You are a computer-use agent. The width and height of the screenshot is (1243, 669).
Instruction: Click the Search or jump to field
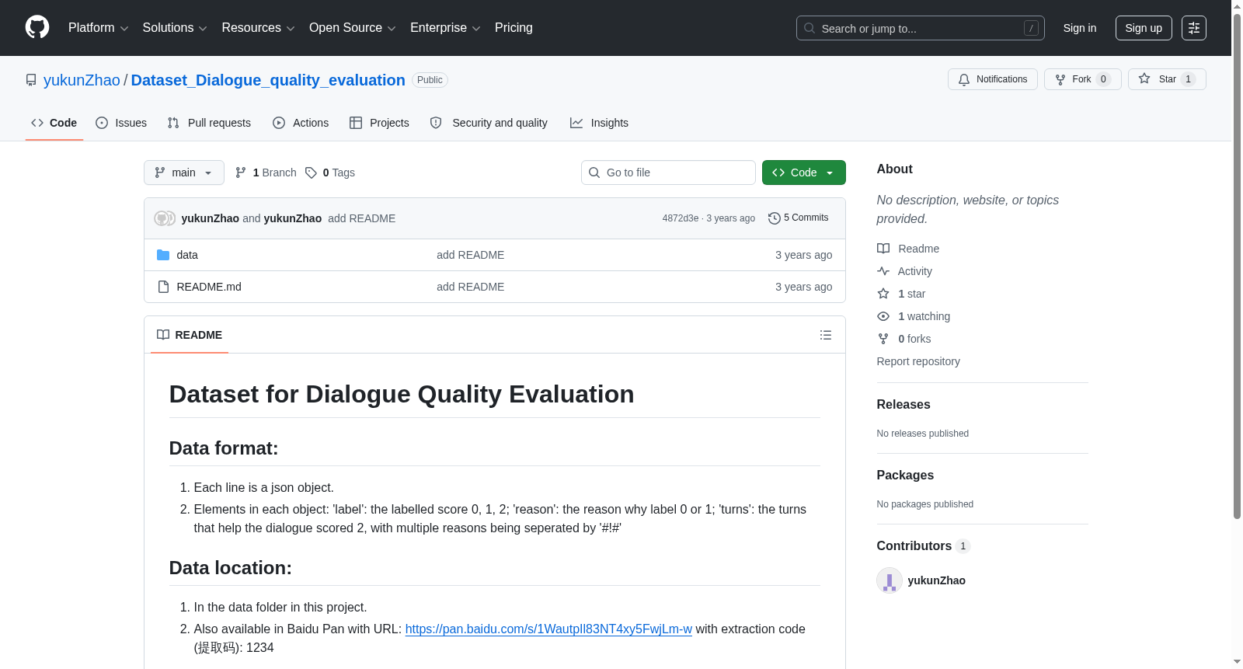(921, 28)
